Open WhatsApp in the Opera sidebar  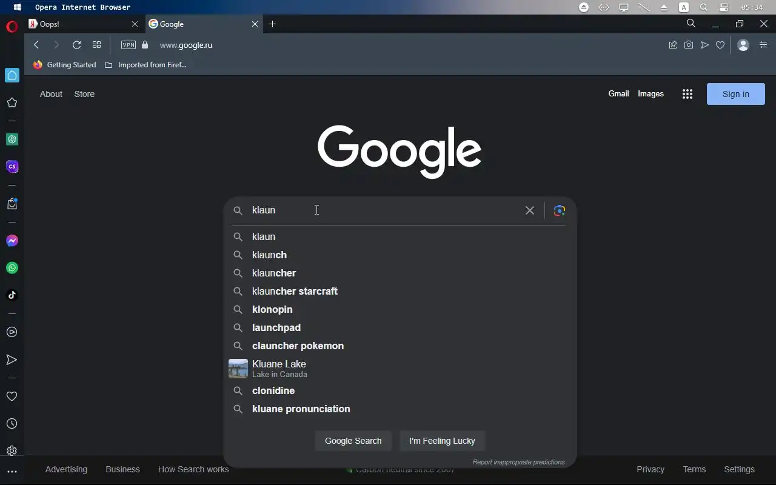tap(12, 268)
